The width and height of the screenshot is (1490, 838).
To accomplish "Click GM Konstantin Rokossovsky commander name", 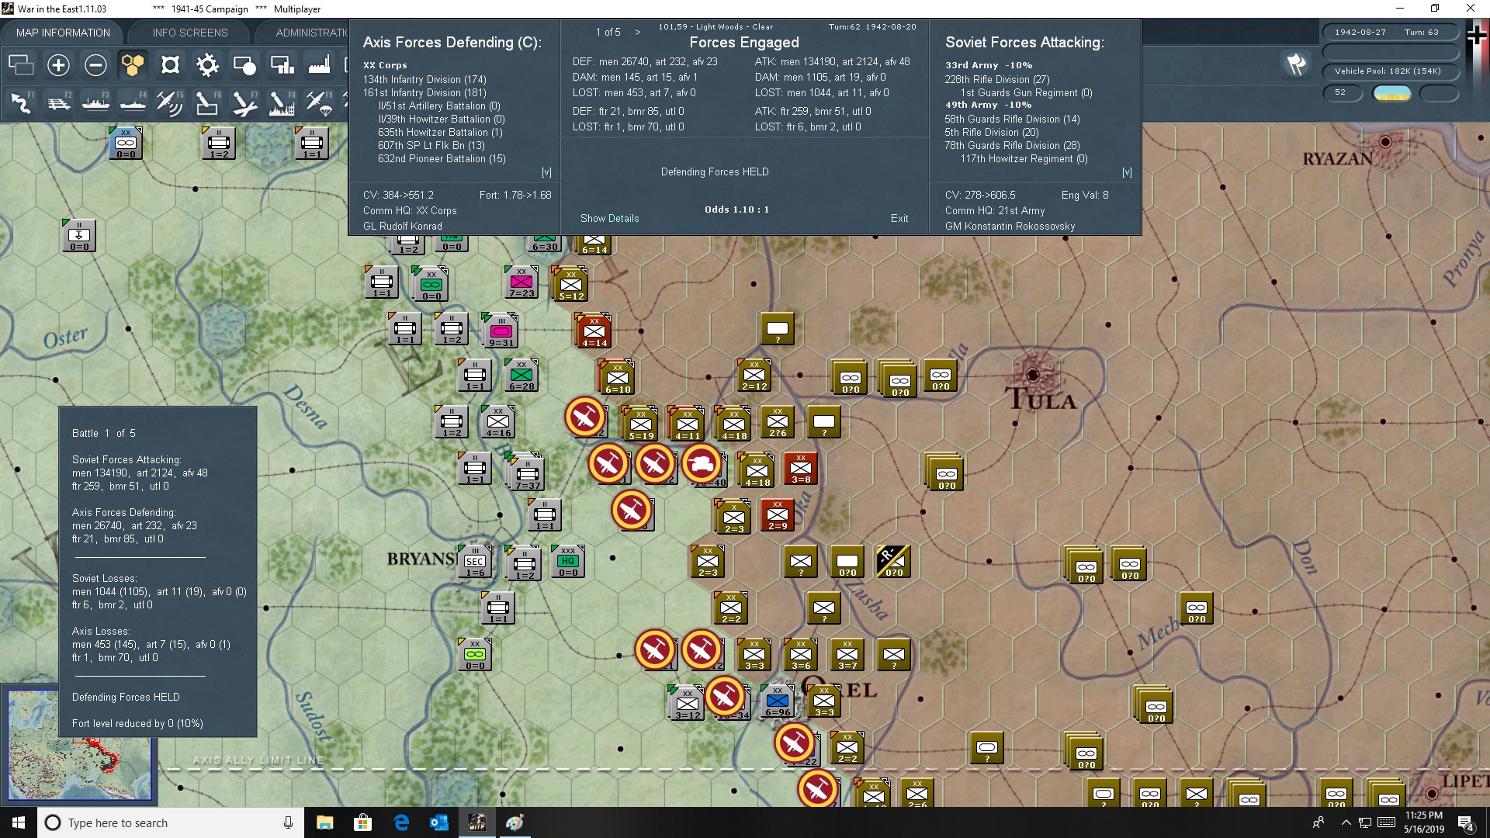I will (1010, 227).
